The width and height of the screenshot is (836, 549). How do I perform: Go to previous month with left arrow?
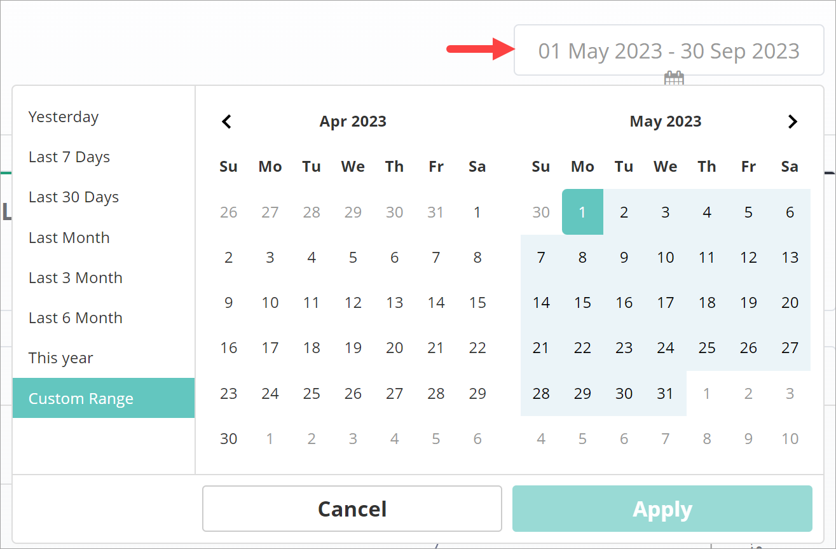click(x=227, y=122)
